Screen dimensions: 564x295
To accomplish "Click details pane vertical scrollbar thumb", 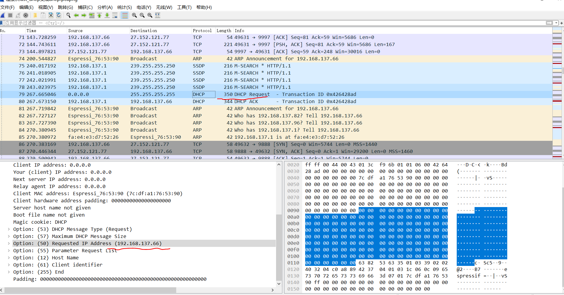I will (x=278, y=247).
